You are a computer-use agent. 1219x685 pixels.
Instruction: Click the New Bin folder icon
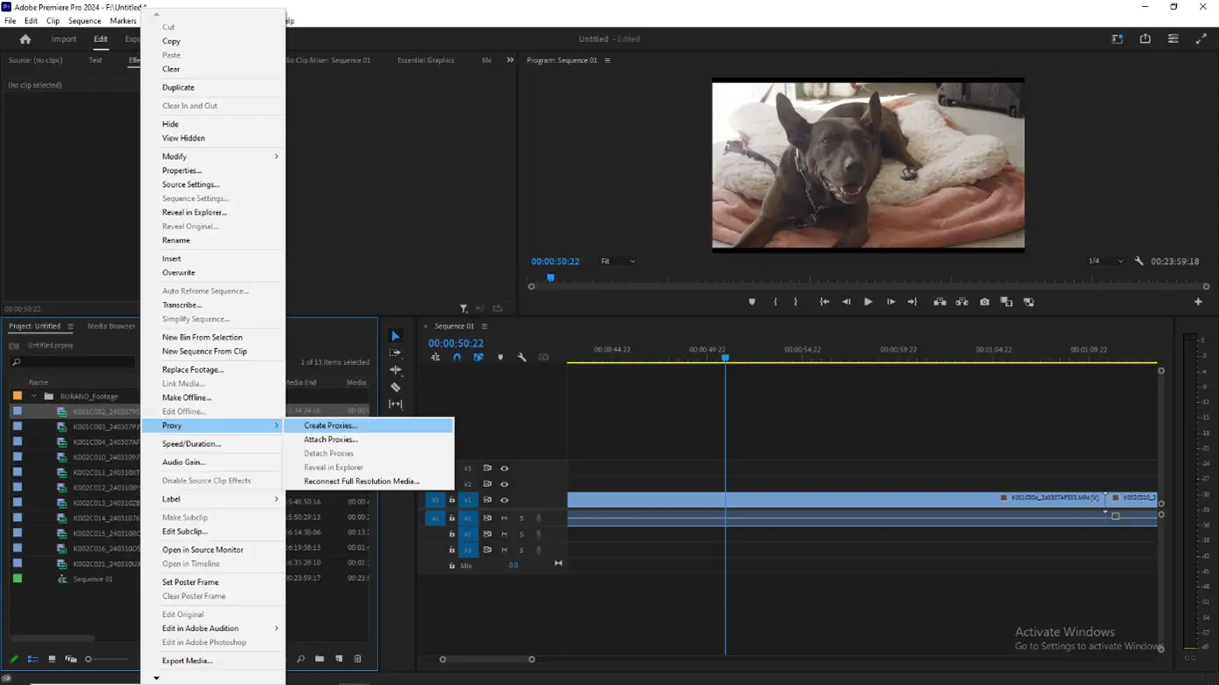(320, 659)
